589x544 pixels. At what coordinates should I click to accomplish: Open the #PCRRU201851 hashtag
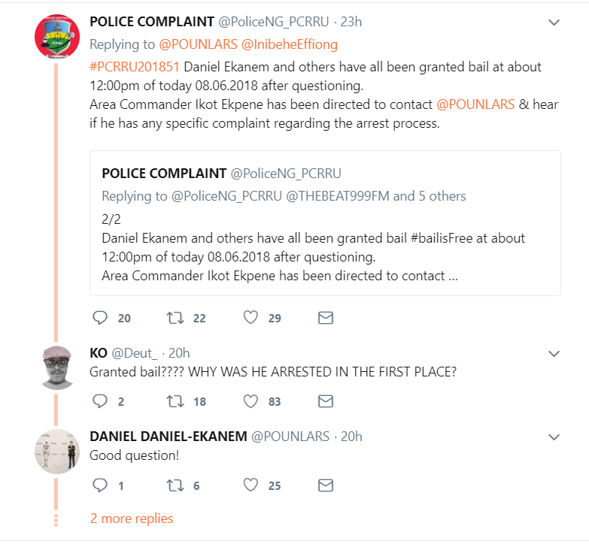(x=134, y=66)
